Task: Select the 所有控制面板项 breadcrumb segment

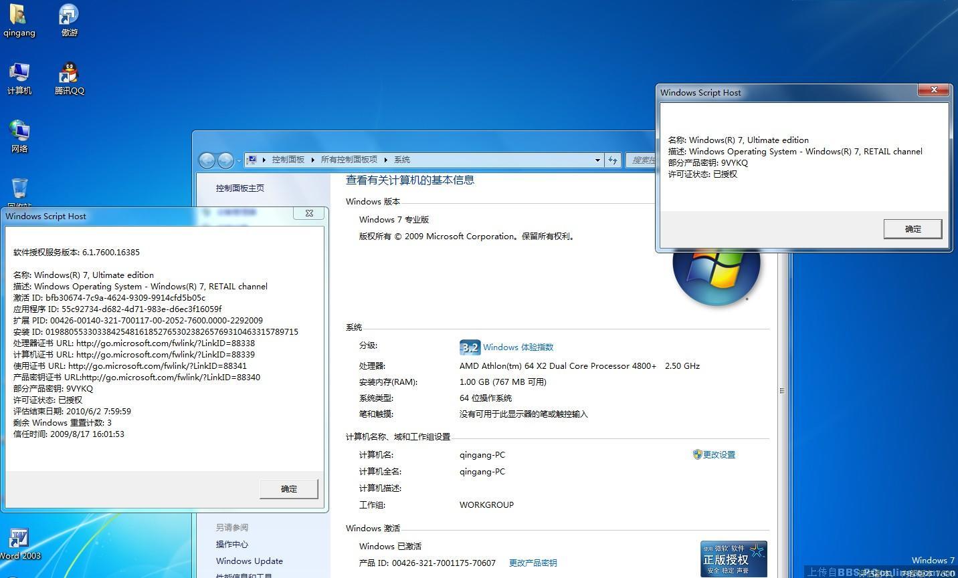Action: (349, 160)
